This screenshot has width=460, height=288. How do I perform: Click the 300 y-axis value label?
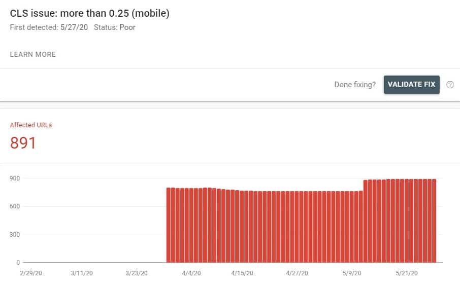pyautogui.click(x=15, y=235)
